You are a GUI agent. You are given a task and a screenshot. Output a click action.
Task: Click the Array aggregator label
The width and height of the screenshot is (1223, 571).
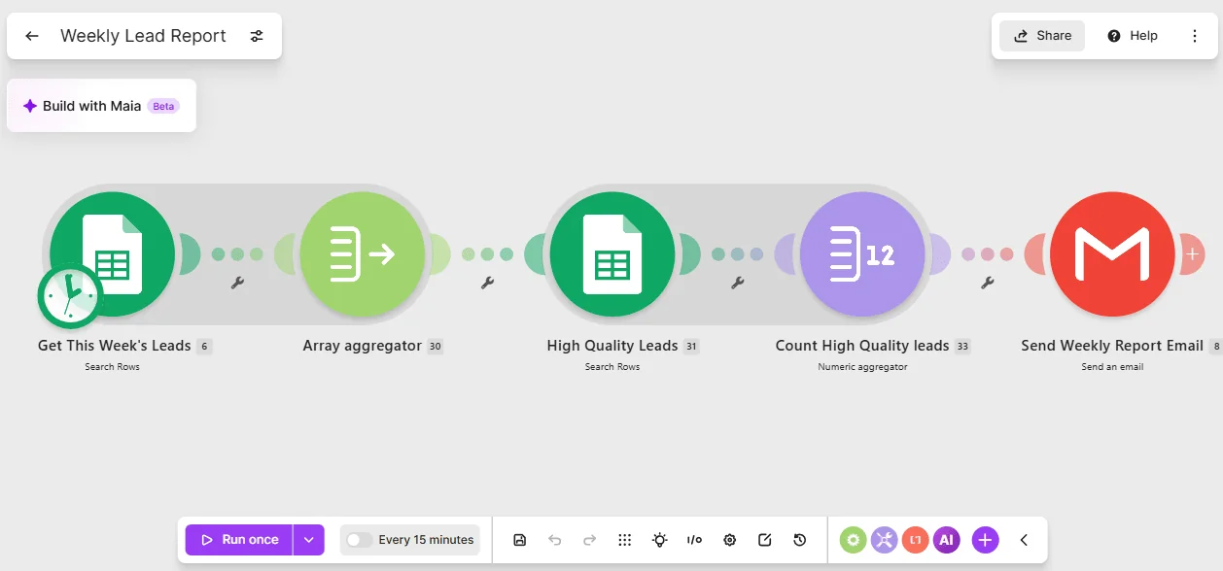click(363, 346)
